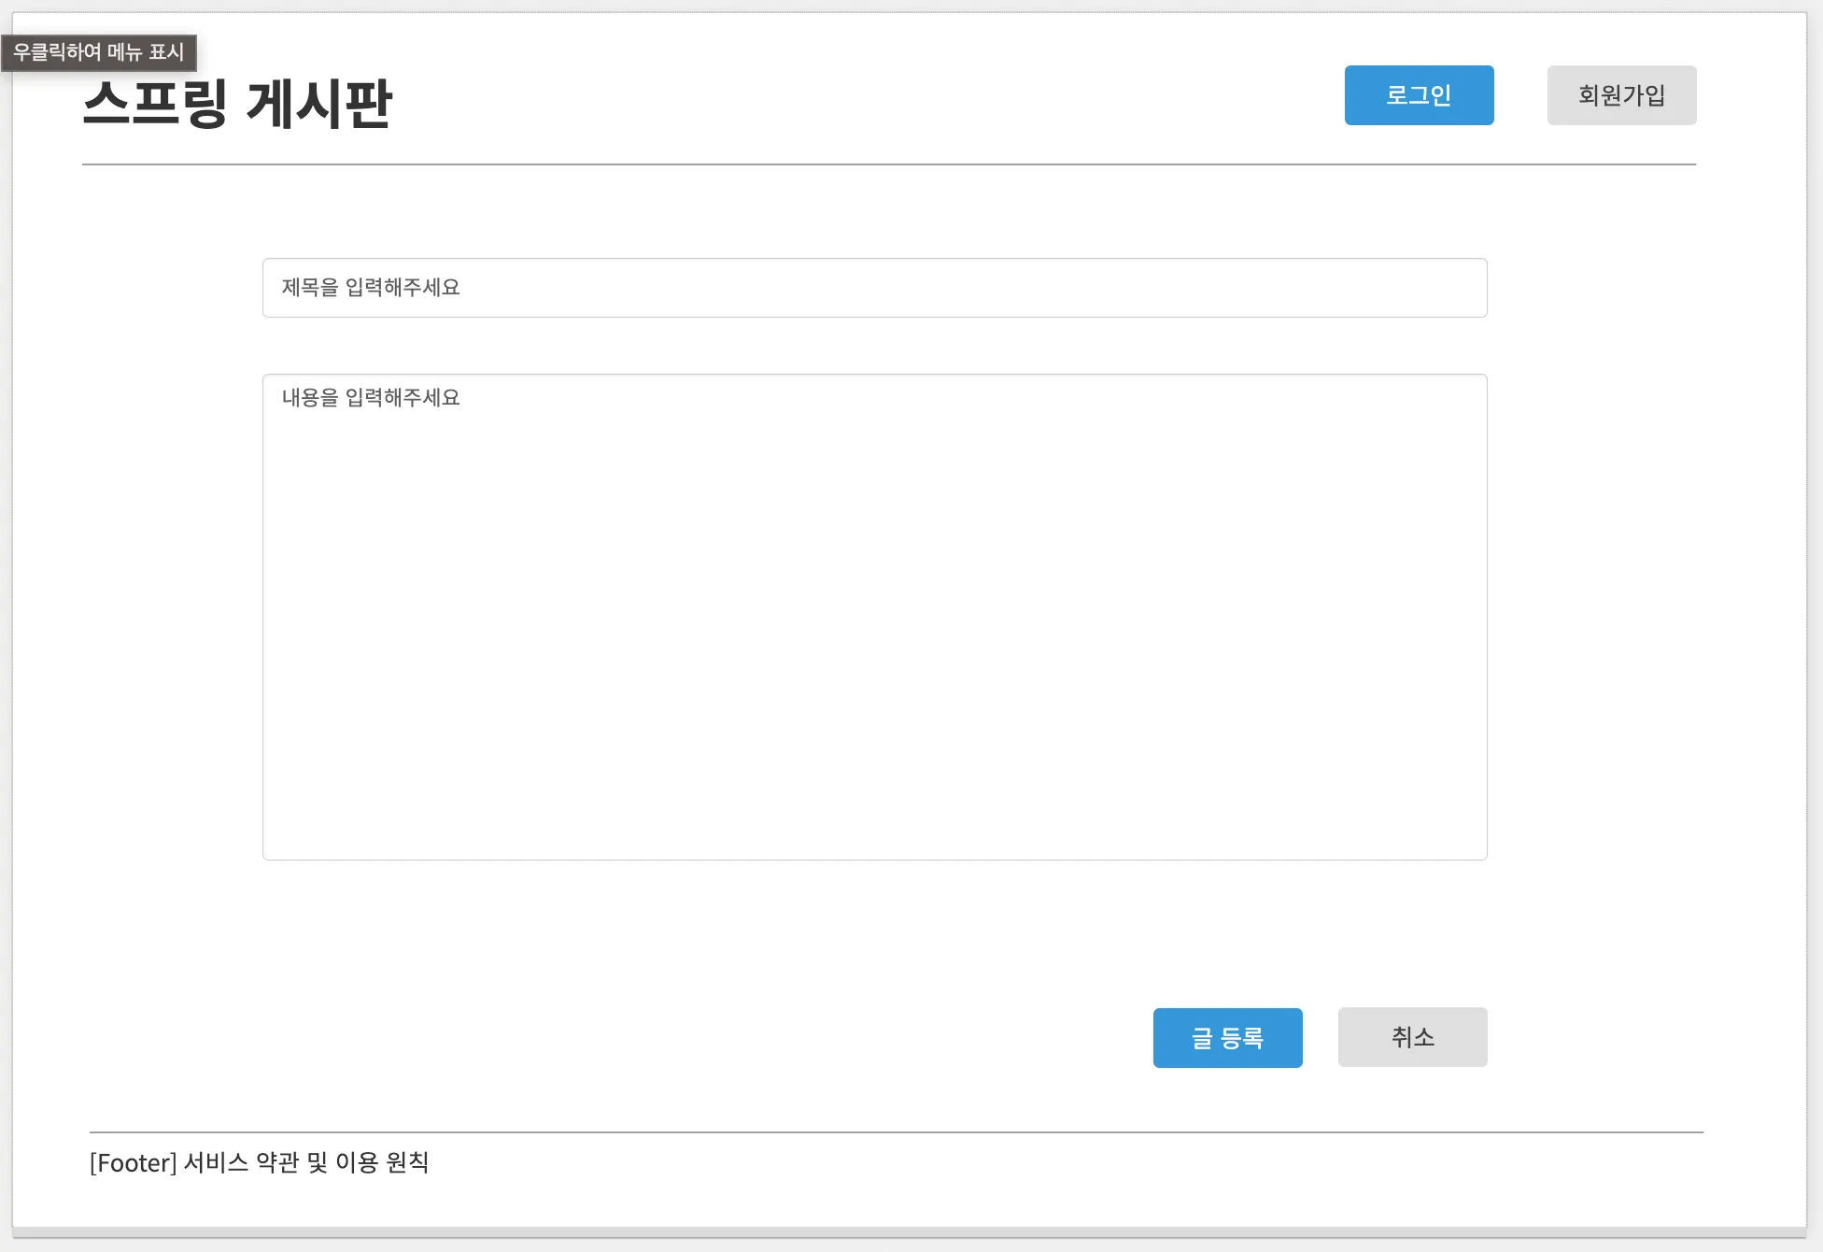Click 서비스 약관 in the footer
The width and height of the screenshot is (1823, 1252).
pyautogui.click(x=241, y=1162)
